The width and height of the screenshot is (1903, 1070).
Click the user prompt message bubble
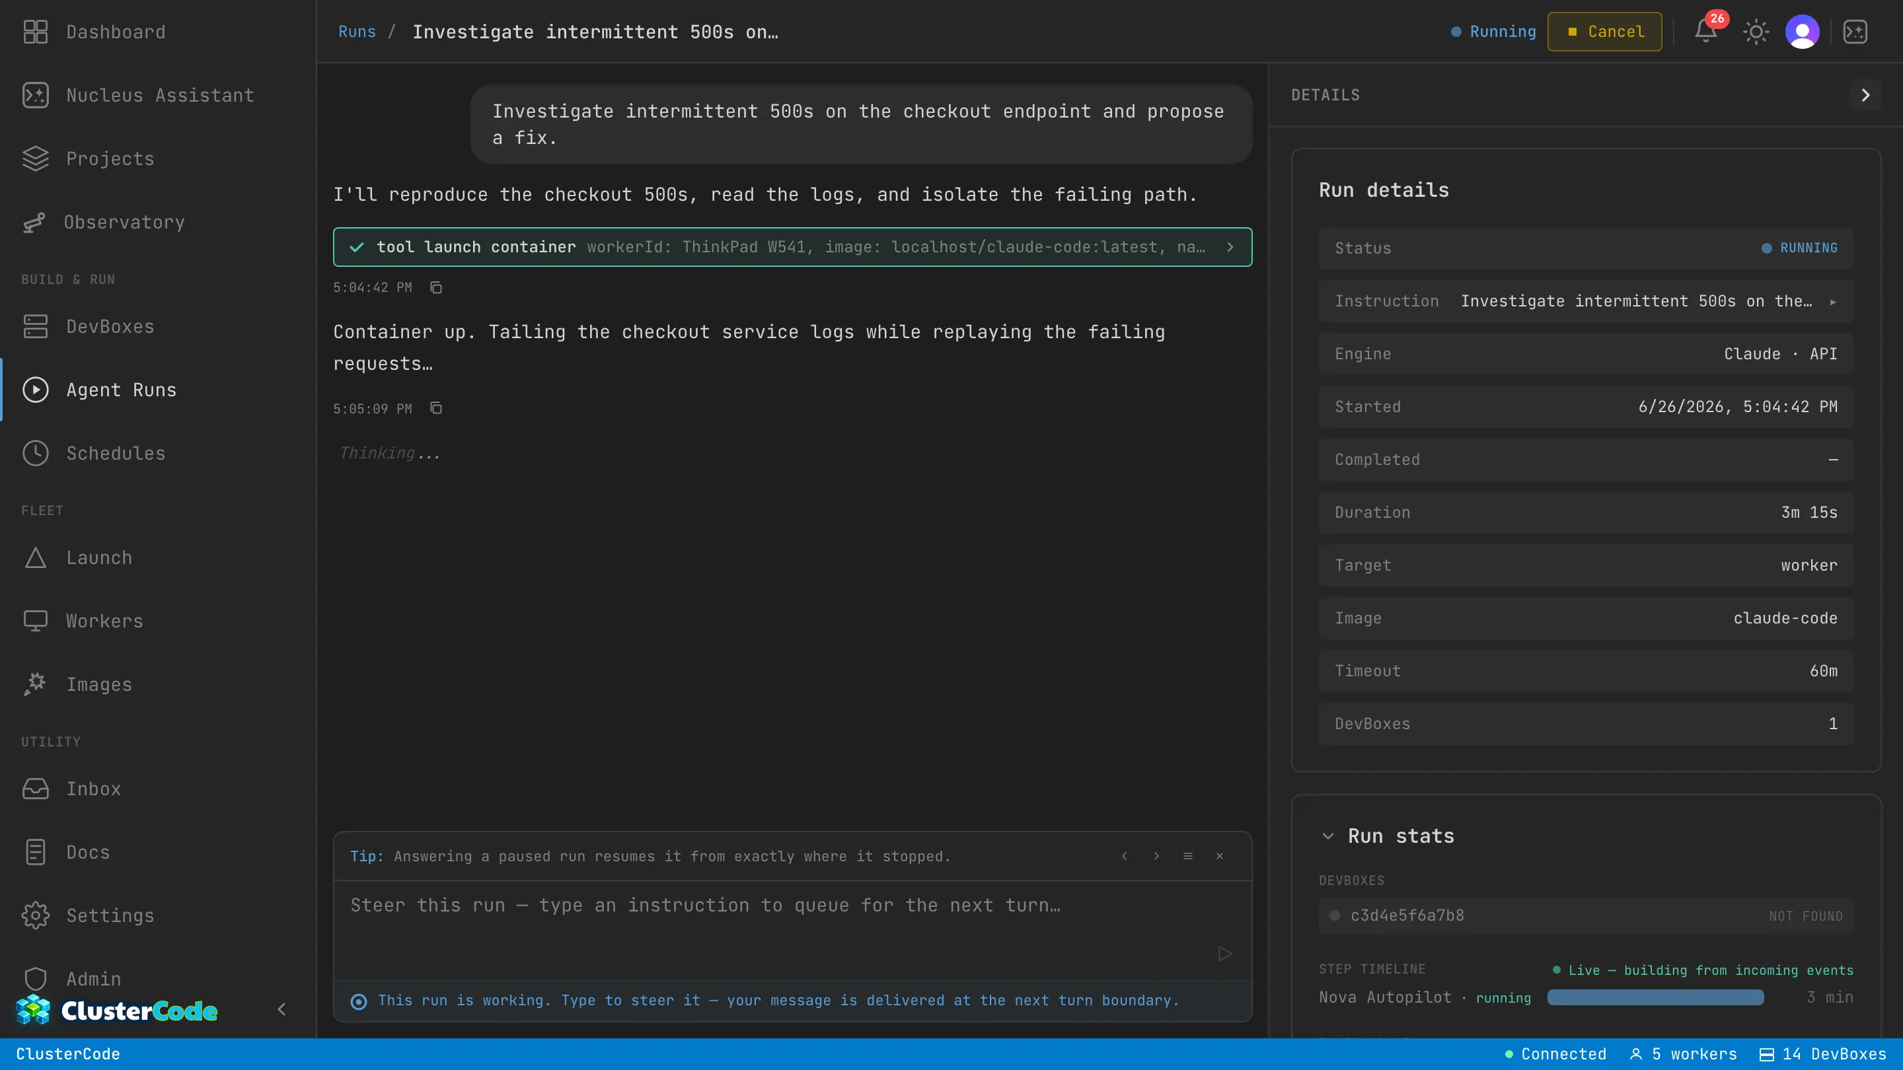pos(862,124)
